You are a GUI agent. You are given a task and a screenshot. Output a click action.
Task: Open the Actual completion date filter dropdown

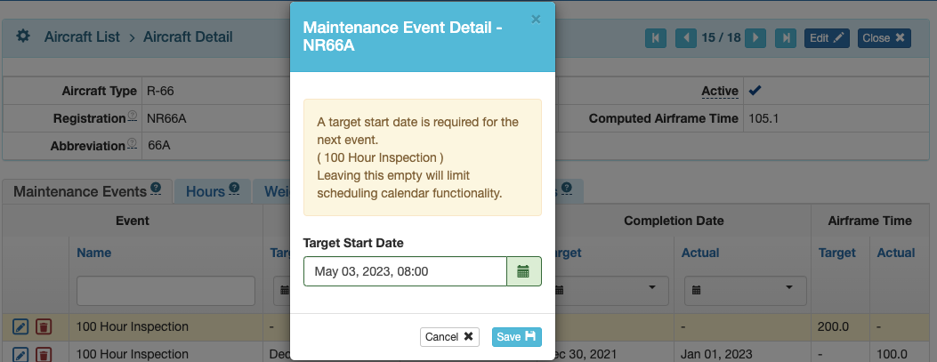[x=745, y=289]
